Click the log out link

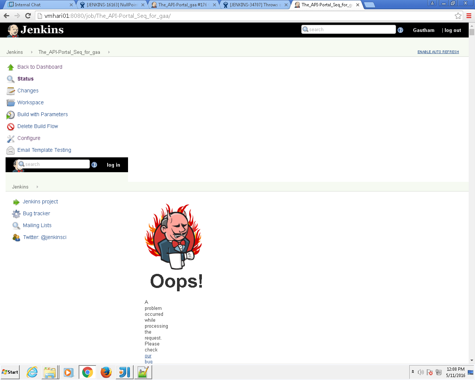pyautogui.click(x=453, y=30)
